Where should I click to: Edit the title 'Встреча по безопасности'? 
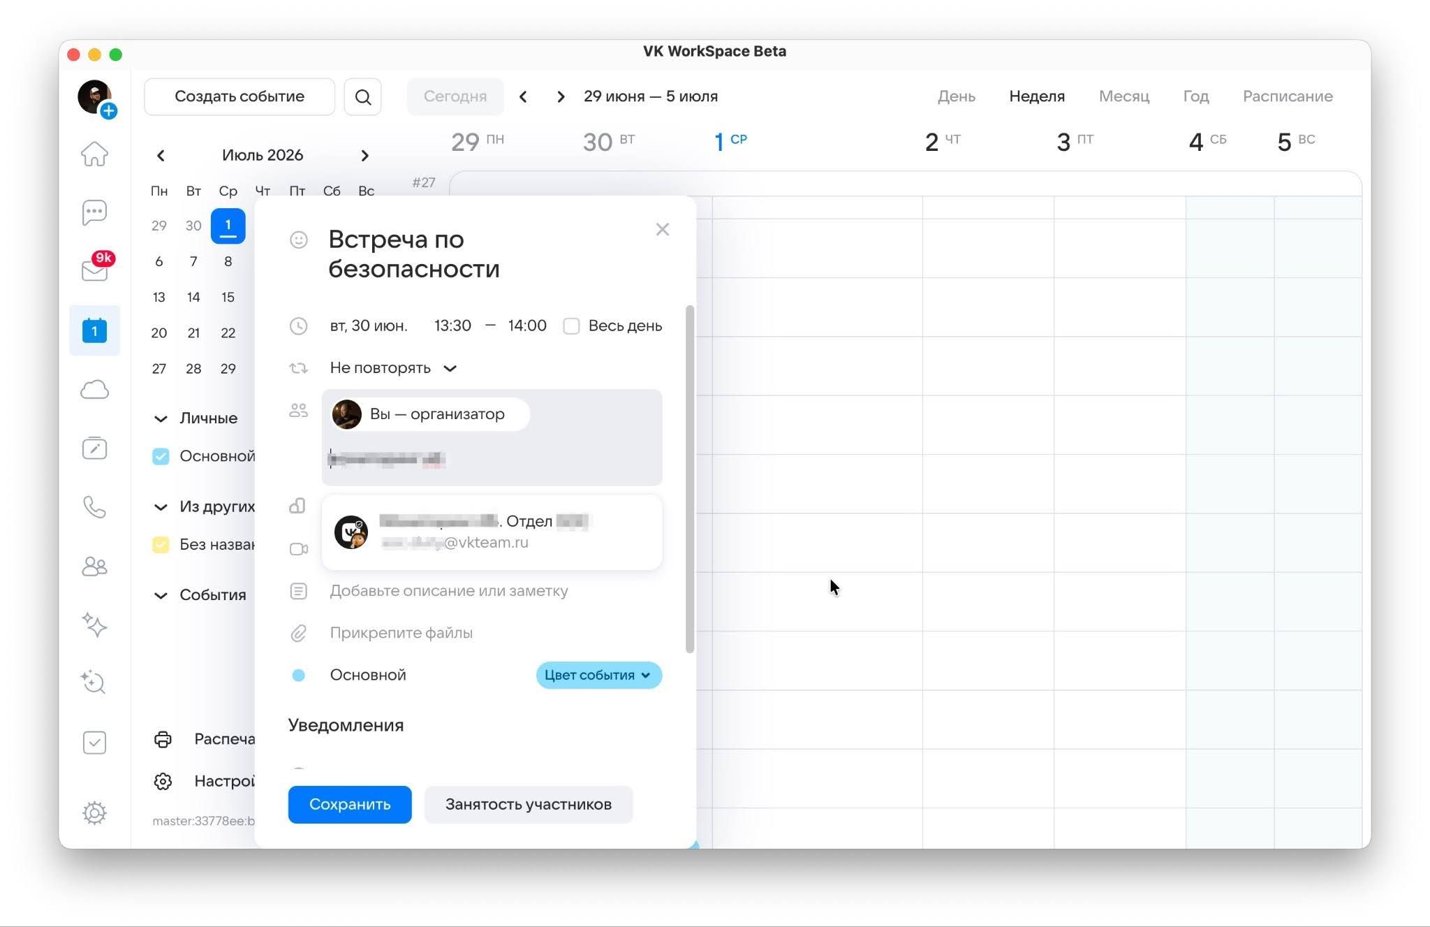[x=414, y=254]
